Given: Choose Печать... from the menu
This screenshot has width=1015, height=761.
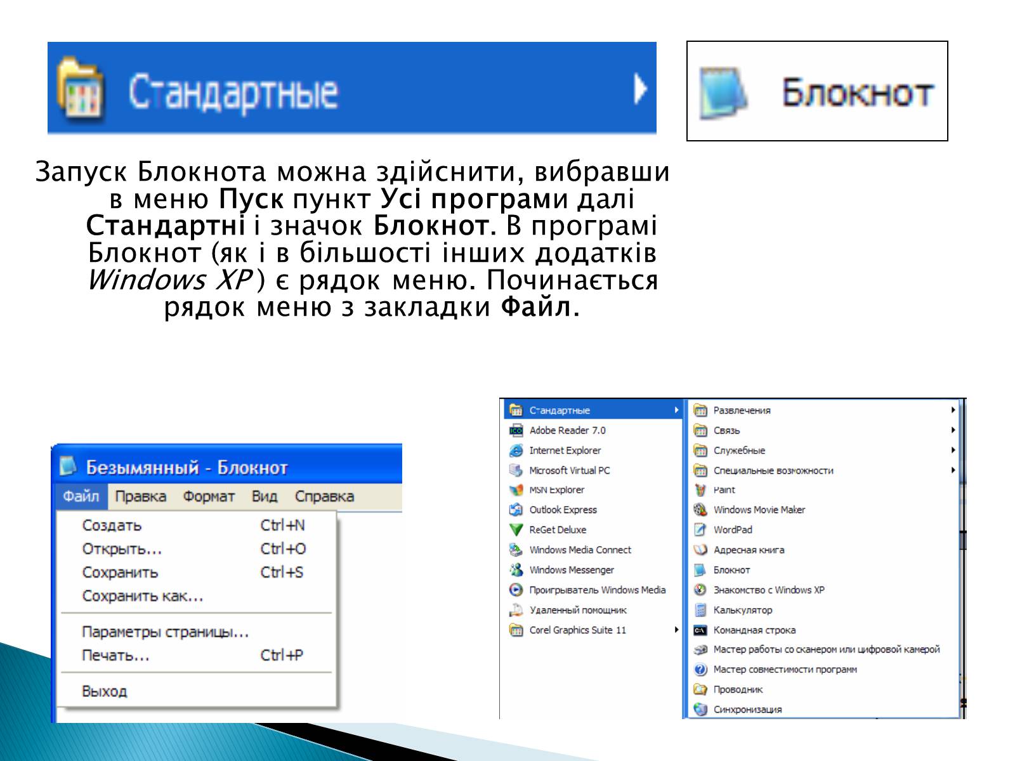Looking at the screenshot, I should pos(196,655).
